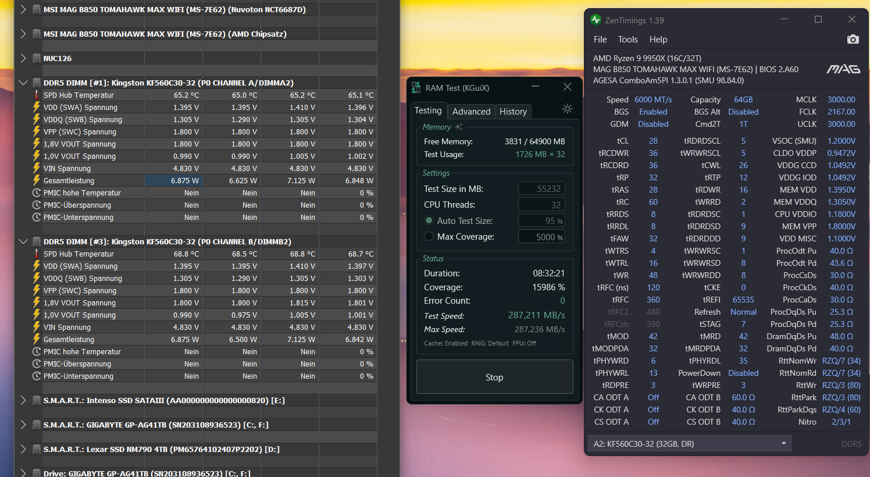Click the icon of the Intenso SSD S.M.A.R.T. row

tap(36, 400)
